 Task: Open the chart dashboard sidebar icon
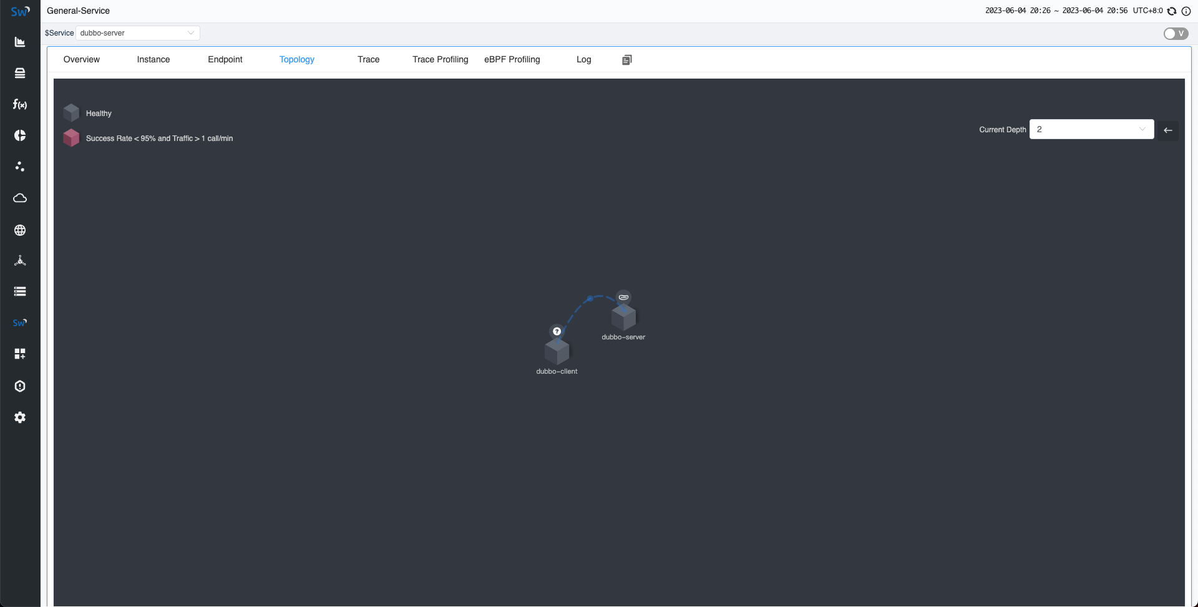[x=20, y=42]
